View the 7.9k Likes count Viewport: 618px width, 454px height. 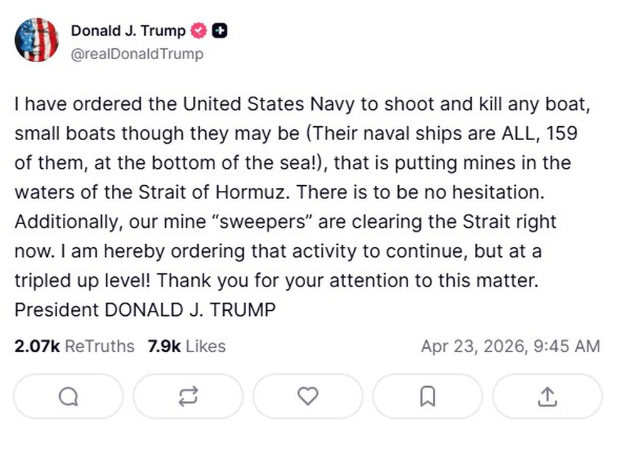186,346
